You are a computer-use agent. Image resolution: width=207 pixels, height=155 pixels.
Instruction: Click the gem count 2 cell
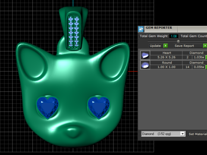coord(187,57)
